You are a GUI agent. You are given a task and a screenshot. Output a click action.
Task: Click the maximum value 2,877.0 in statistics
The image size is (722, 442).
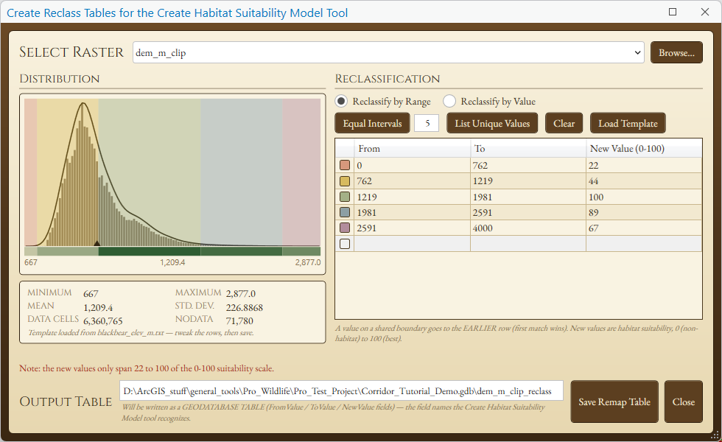click(240, 294)
